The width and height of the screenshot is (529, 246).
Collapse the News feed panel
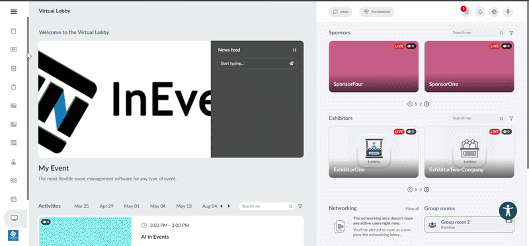[294, 50]
